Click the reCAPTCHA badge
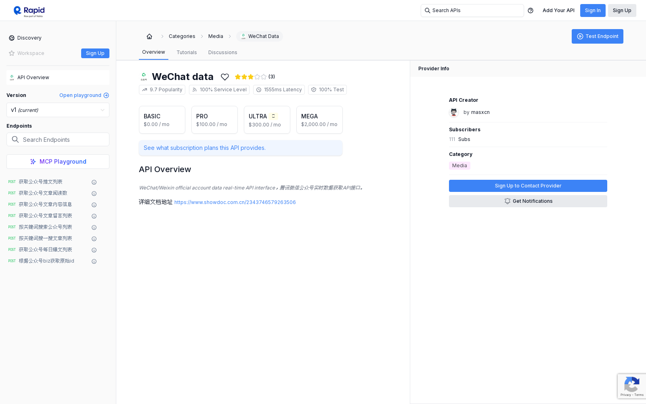 (x=632, y=387)
